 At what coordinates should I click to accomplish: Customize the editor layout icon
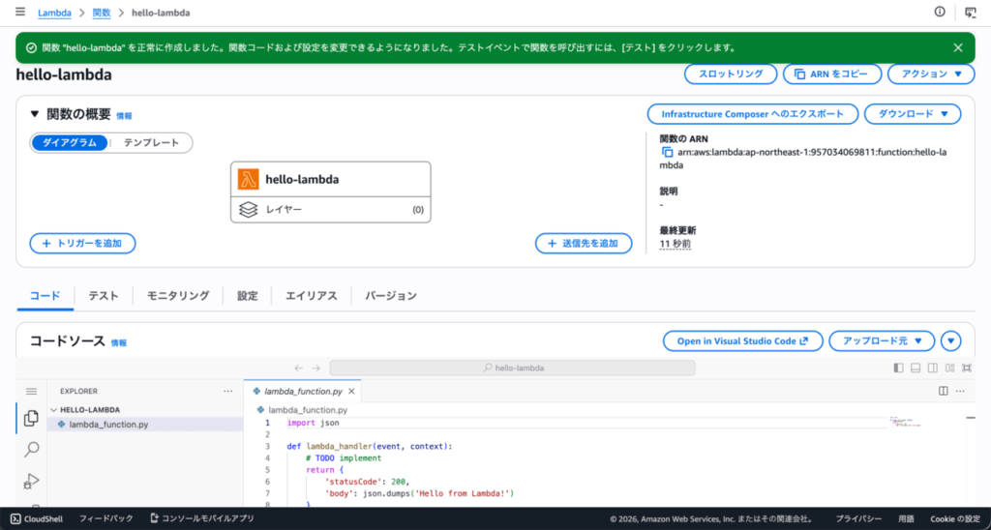click(949, 368)
